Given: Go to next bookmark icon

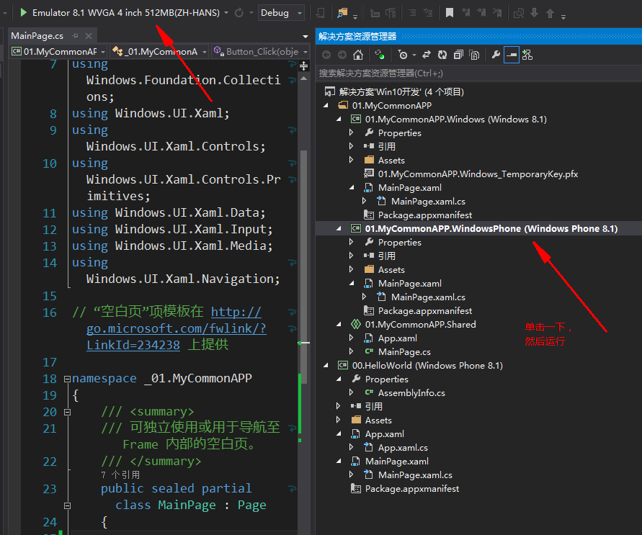Looking at the screenshot, I should click(481, 13).
